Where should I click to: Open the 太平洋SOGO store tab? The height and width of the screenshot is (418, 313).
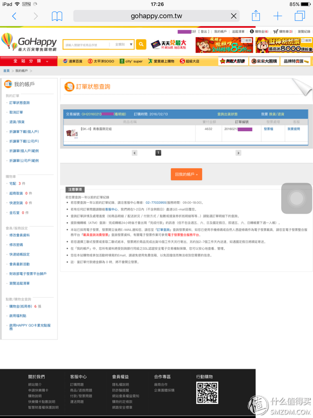(x=101, y=61)
